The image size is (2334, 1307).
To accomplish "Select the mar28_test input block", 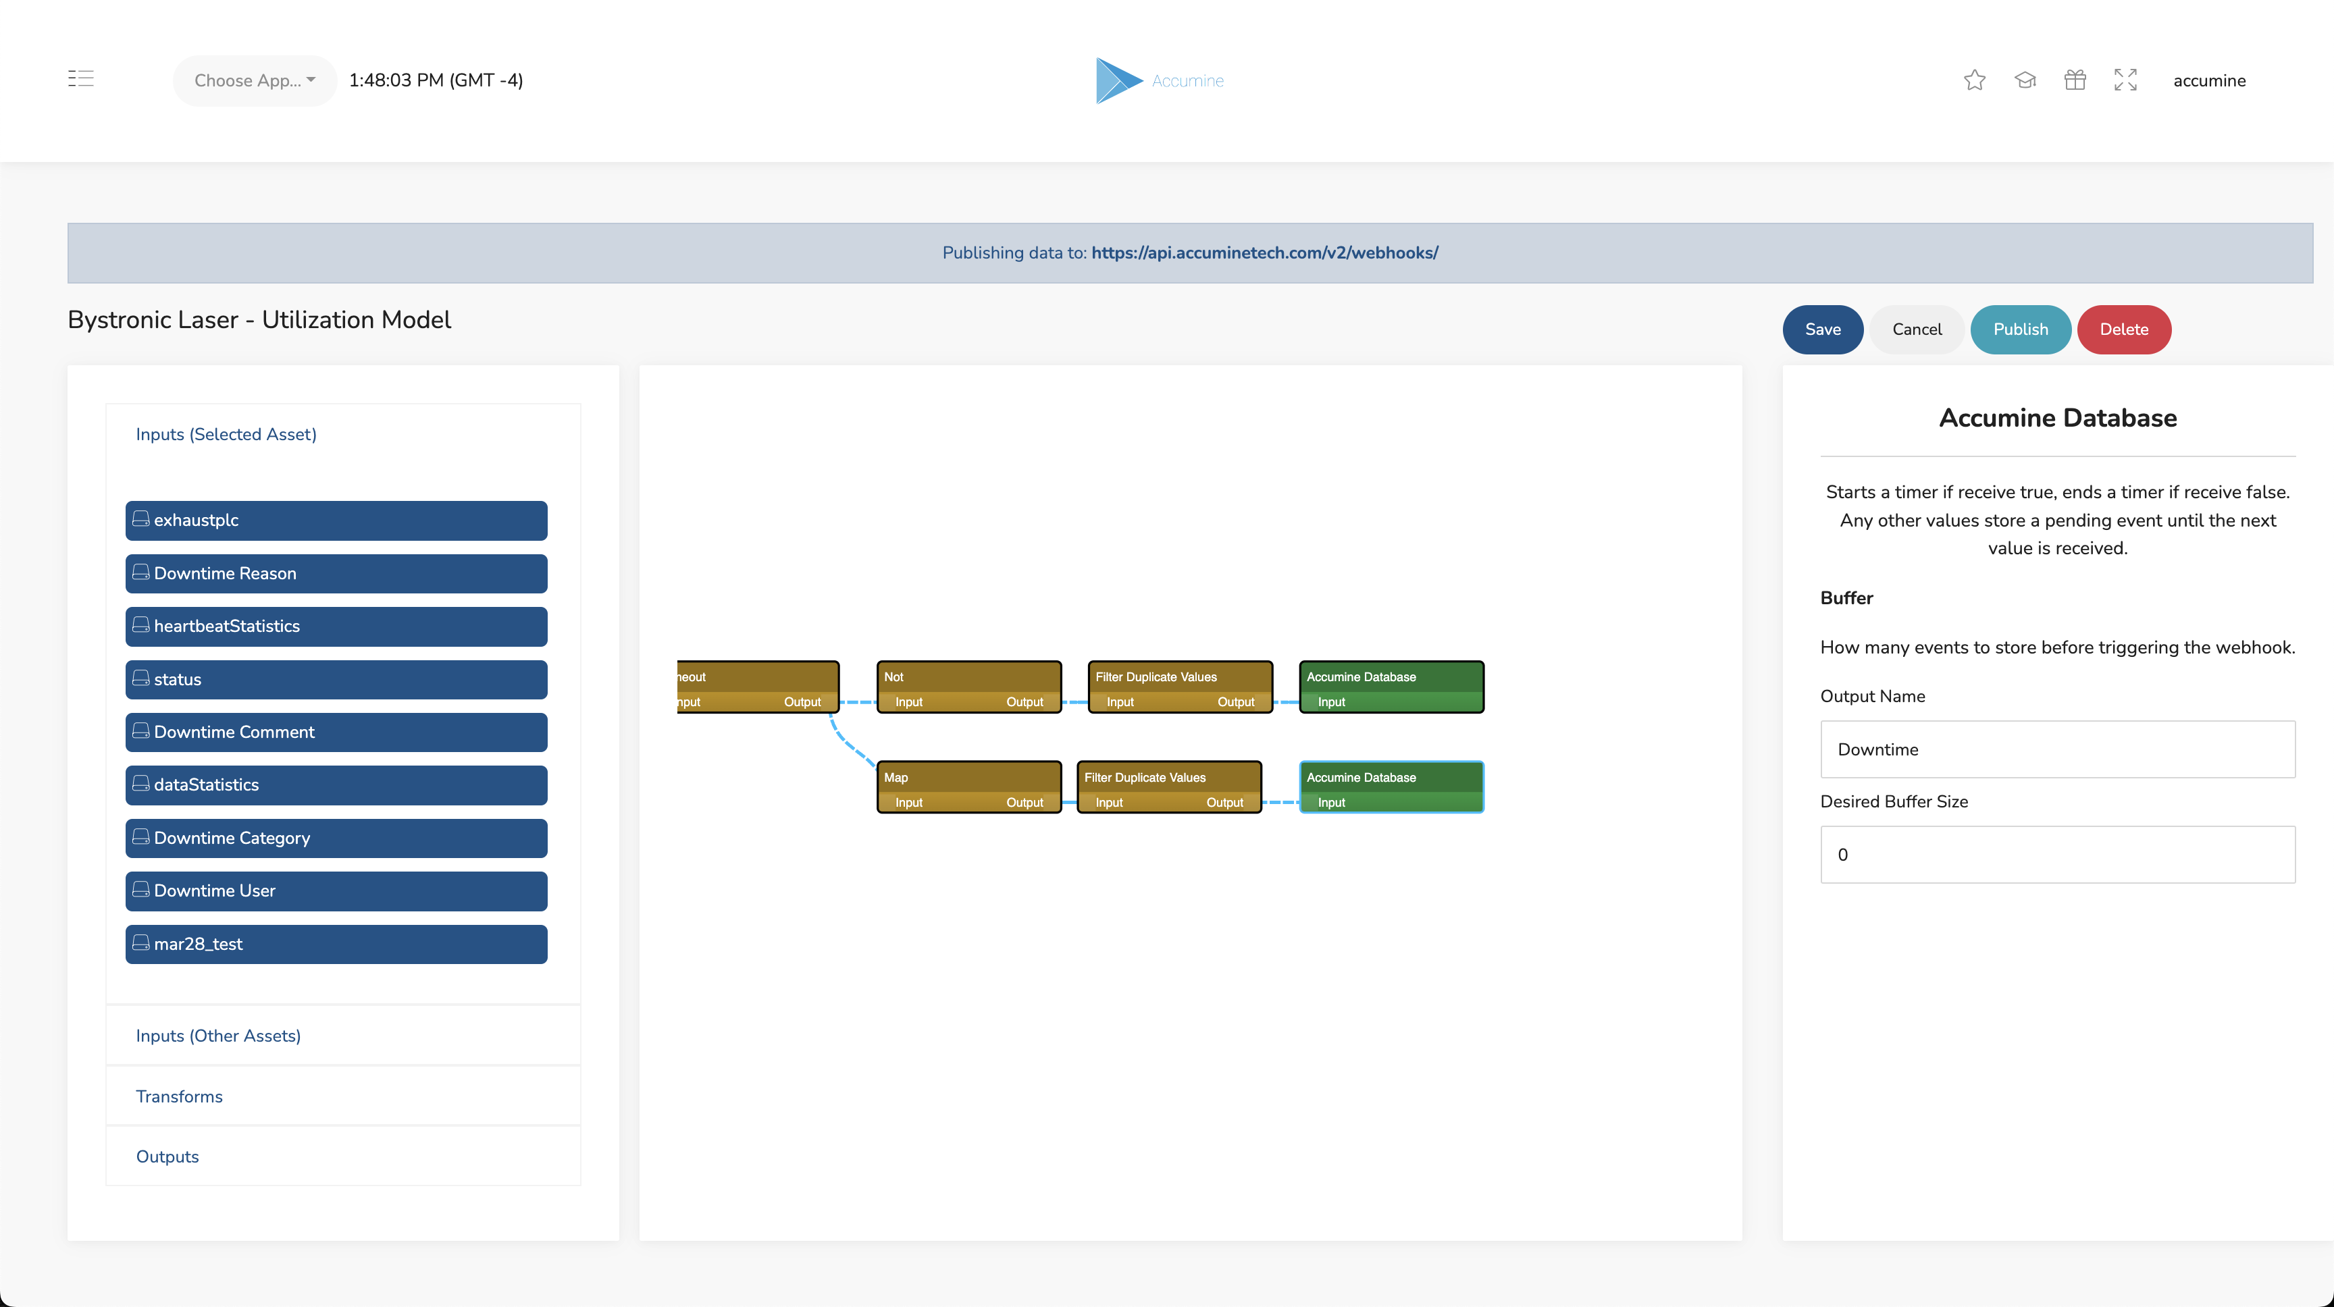I will click(x=336, y=944).
